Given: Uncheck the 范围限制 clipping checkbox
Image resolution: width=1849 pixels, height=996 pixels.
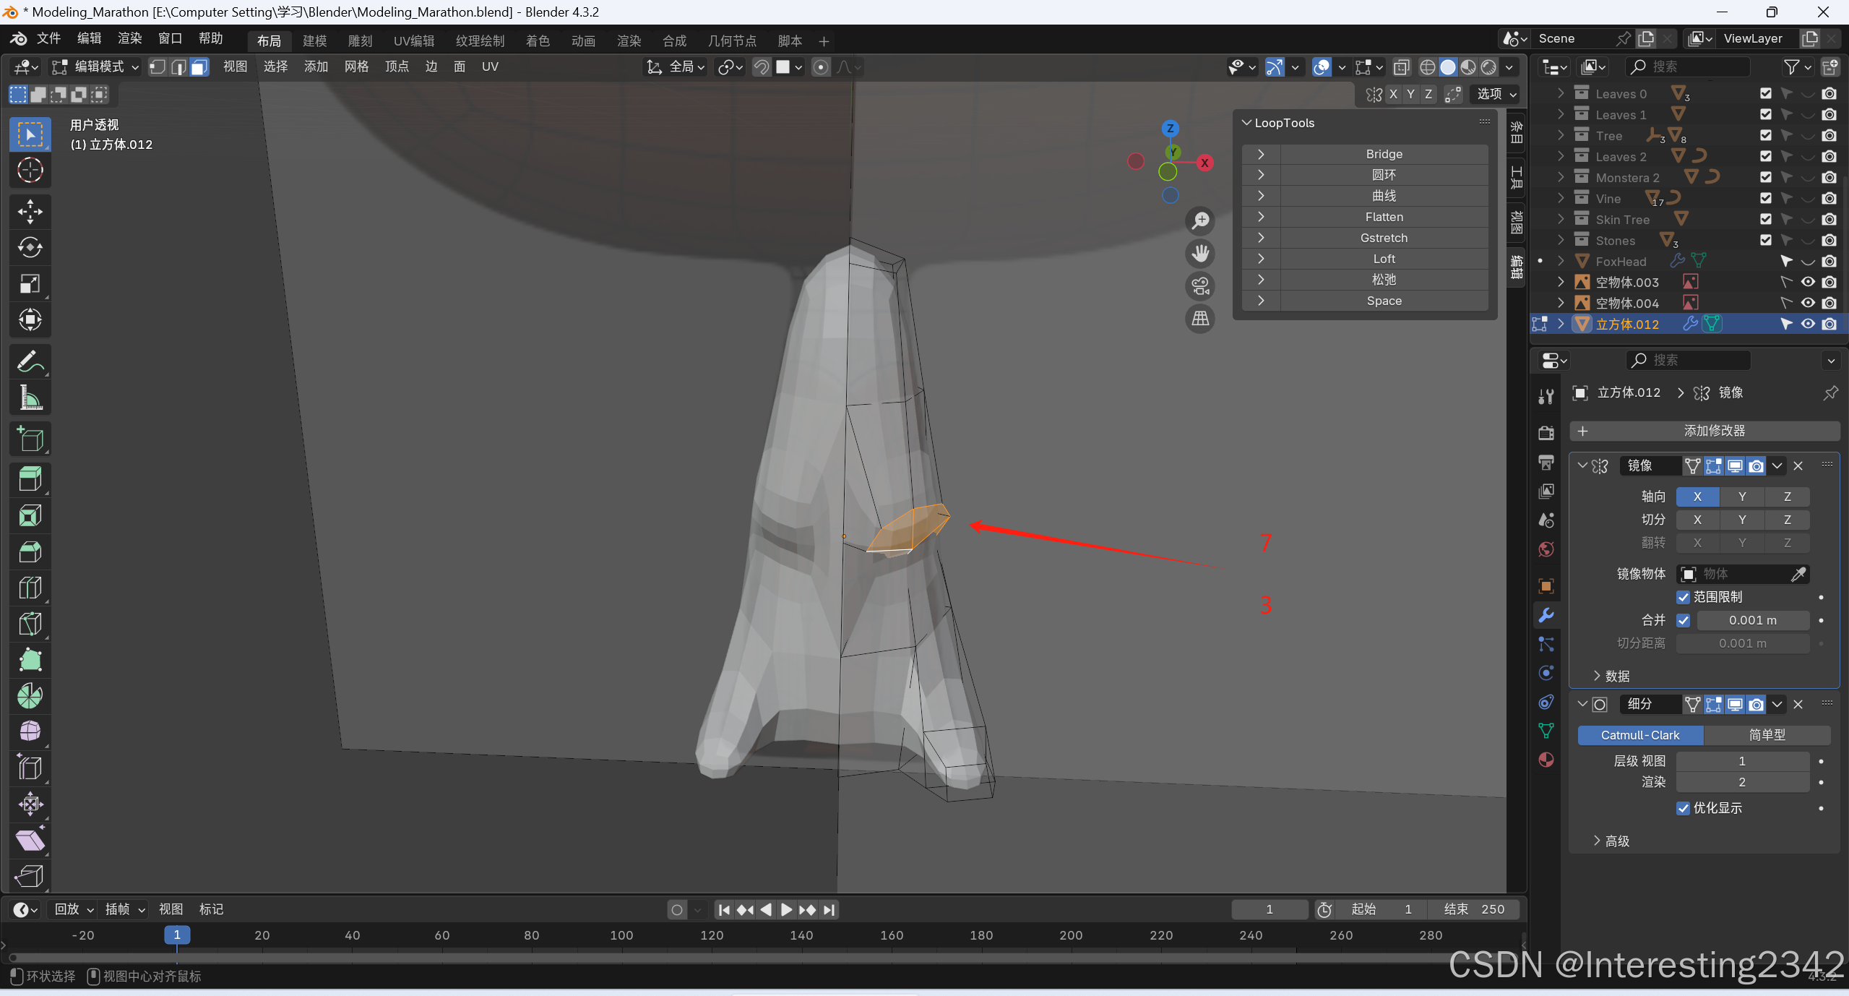Looking at the screenshot, I should point(1684,597).
